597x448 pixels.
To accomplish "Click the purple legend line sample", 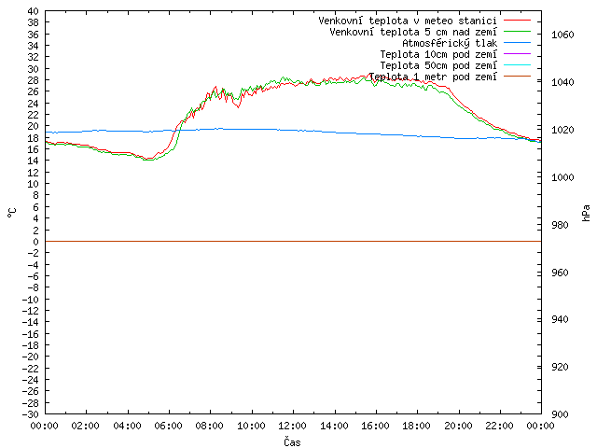I will [517, 54].
